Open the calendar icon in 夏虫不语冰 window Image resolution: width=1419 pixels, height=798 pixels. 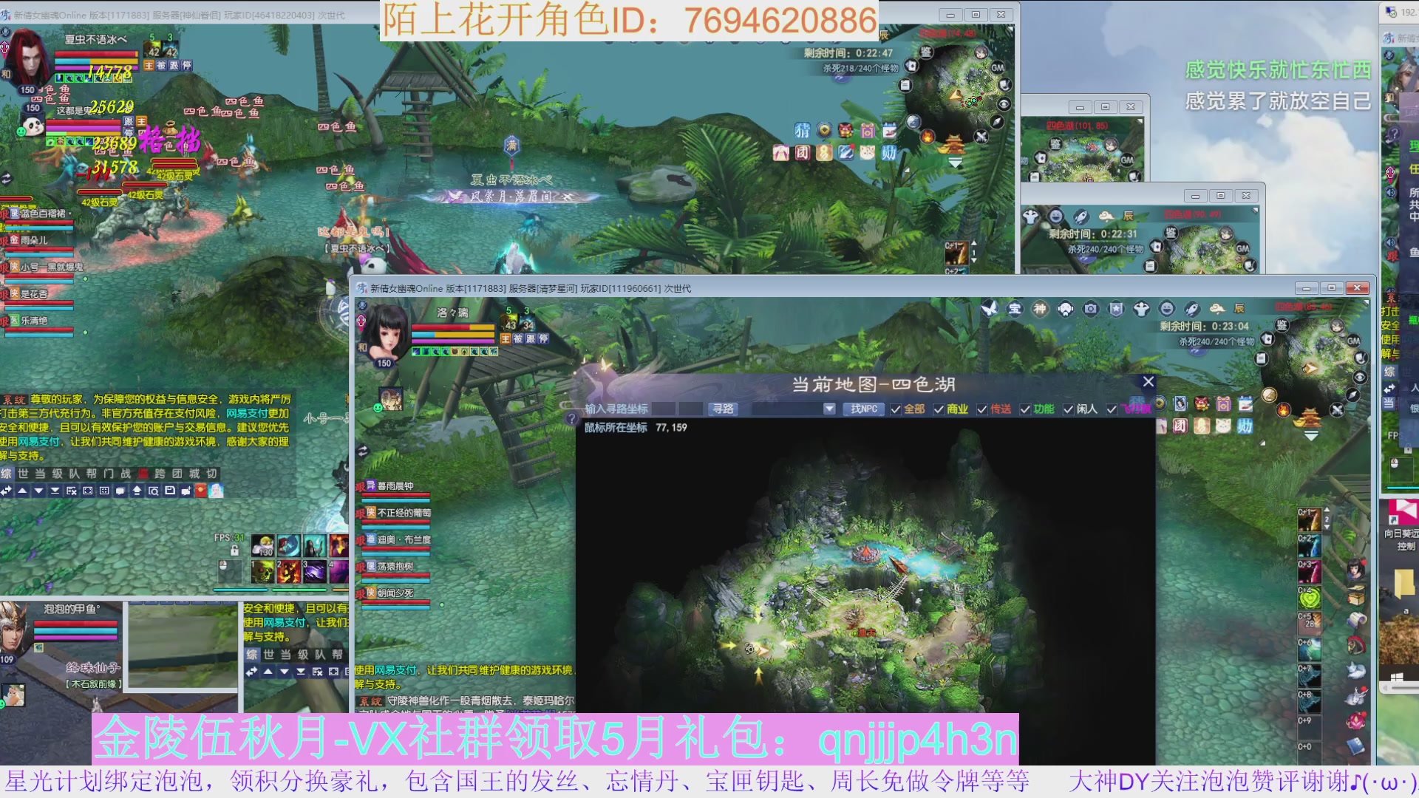889,131
